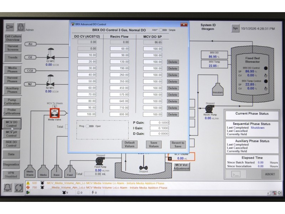The height and width of the screenshot is (214, 285).
Task: Click the red Media Valve icon
Action: 55,113
